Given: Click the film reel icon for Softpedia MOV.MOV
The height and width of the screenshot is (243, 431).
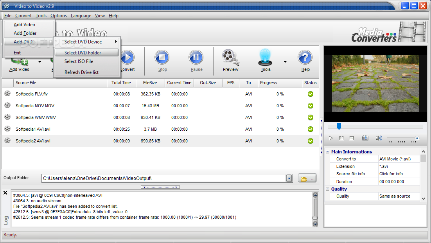Looking at the screenshot, I should click(7, 105).
